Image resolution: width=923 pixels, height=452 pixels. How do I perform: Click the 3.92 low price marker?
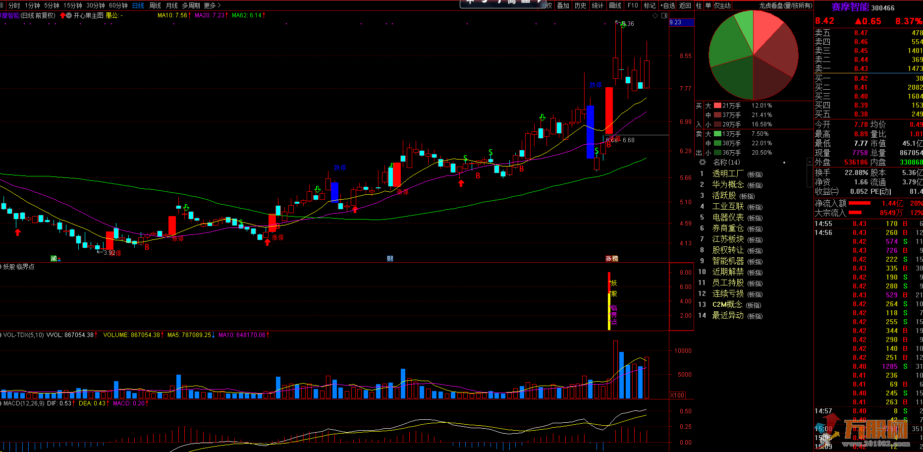tap(109, 253)
